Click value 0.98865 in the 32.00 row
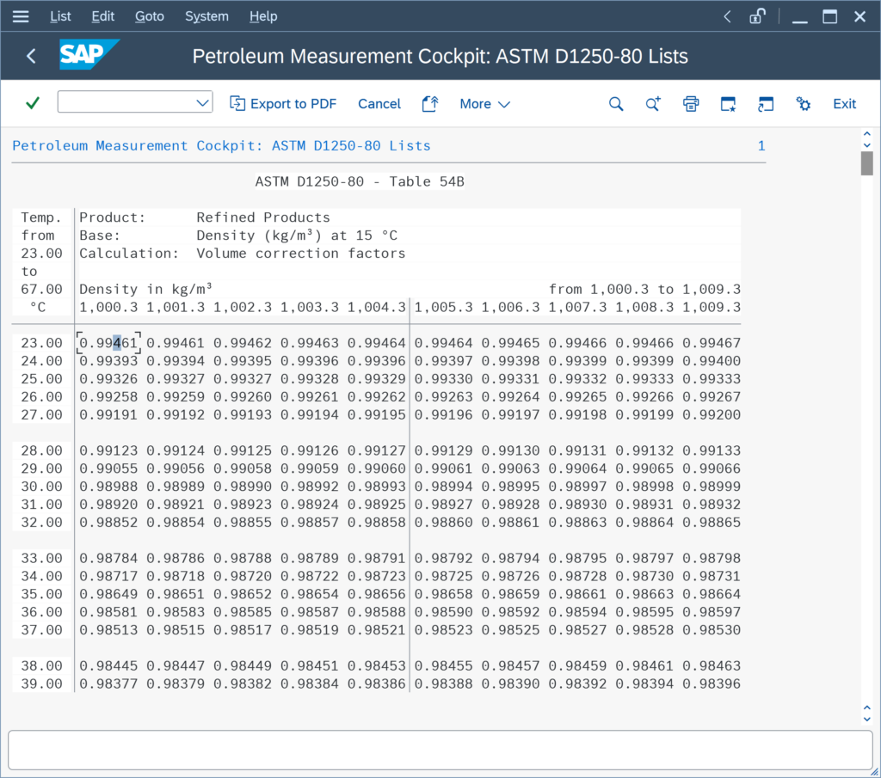 pyautogui.click(x=712, y=523)
